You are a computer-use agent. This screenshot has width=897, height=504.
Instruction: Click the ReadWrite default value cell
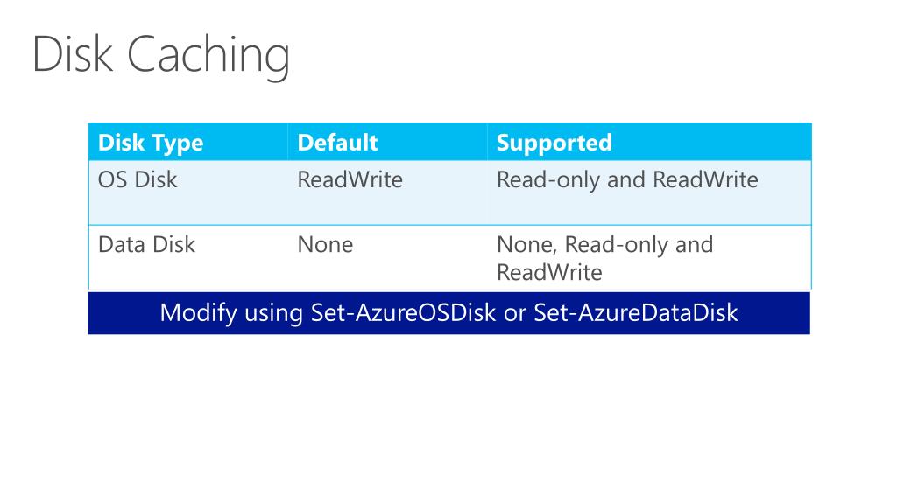350,179
